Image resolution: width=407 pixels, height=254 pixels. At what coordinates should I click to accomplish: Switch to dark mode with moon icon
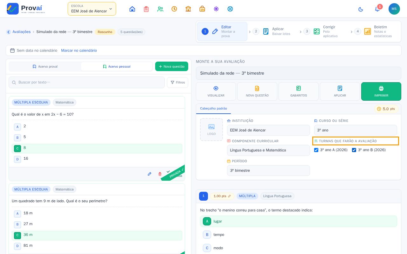[361, 9]
